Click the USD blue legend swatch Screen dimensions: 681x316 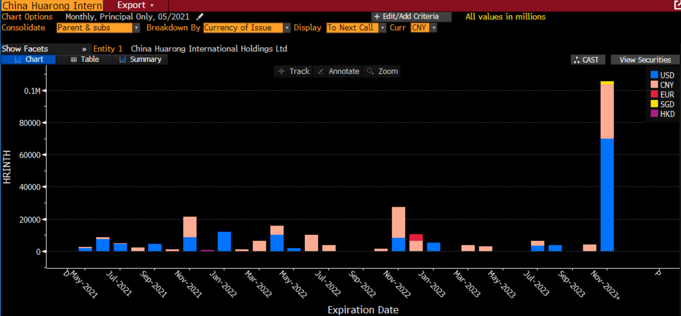(x=654, y=75)
